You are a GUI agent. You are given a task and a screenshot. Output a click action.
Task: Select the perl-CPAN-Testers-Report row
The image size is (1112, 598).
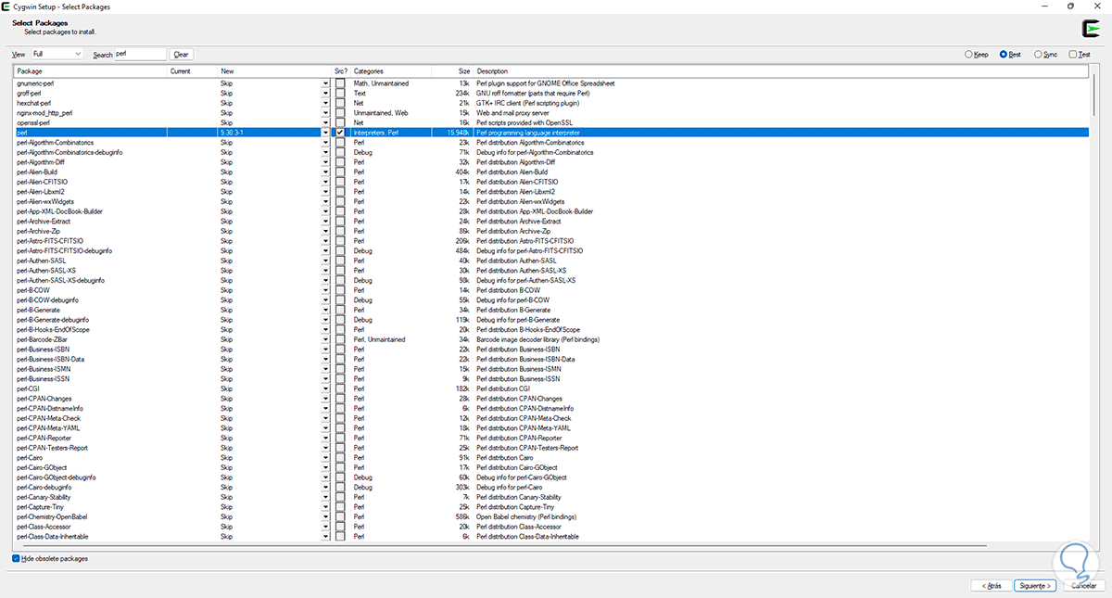click(x=551, y=448)
